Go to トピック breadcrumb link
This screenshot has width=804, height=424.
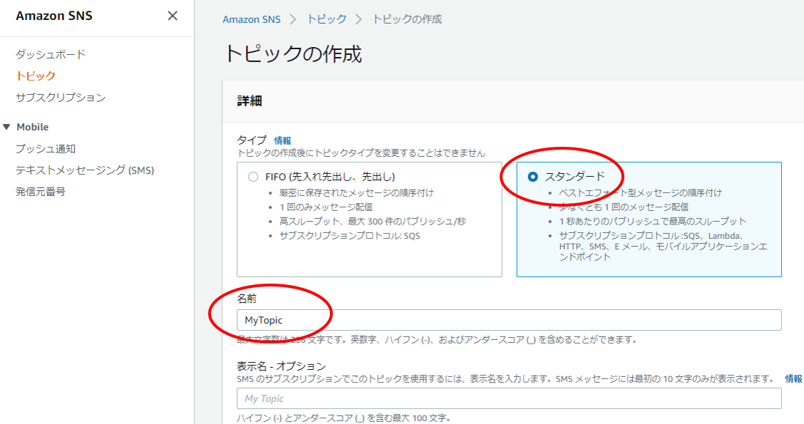click(326, 19)
